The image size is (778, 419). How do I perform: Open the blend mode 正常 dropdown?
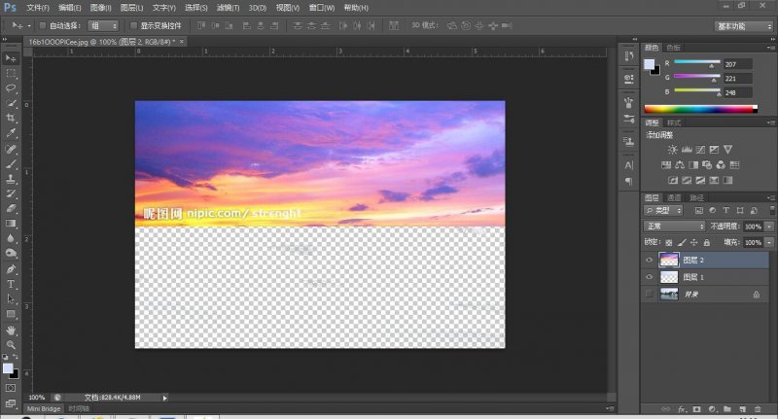675,227
